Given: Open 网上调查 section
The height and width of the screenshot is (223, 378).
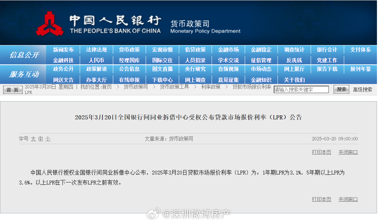Looking at the screenshot, I should [195, 80].
